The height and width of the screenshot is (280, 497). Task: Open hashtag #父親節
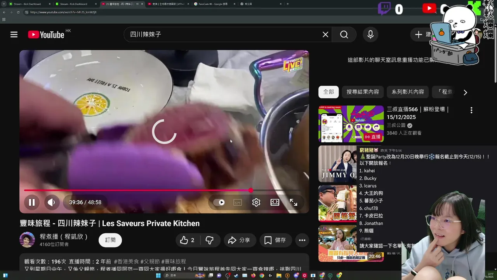coord(150,262)
